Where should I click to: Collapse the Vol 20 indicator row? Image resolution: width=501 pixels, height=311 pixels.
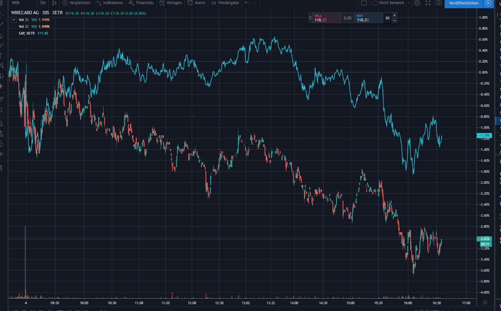(x=14, y=20)
